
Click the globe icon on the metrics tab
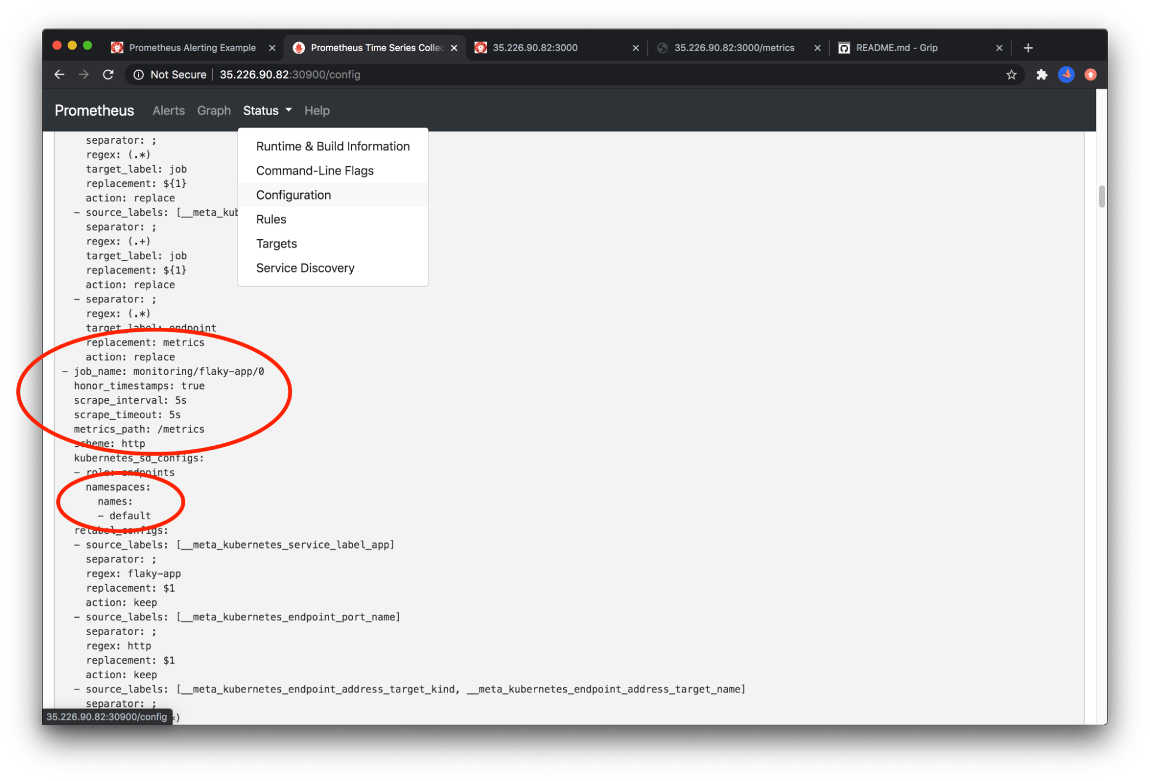663,48
